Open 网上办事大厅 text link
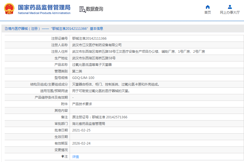Screen dimensions: 244x162 point(230,13)
